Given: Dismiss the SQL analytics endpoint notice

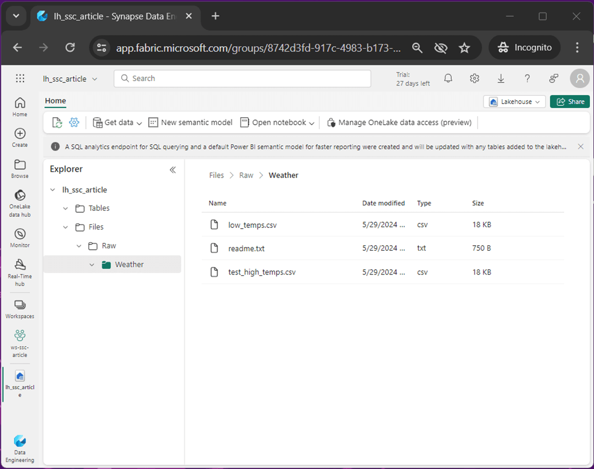Looking at the screenshot, I should (x=580, y=147).
